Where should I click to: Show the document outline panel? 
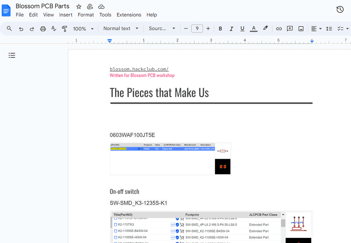click(12, 55)
